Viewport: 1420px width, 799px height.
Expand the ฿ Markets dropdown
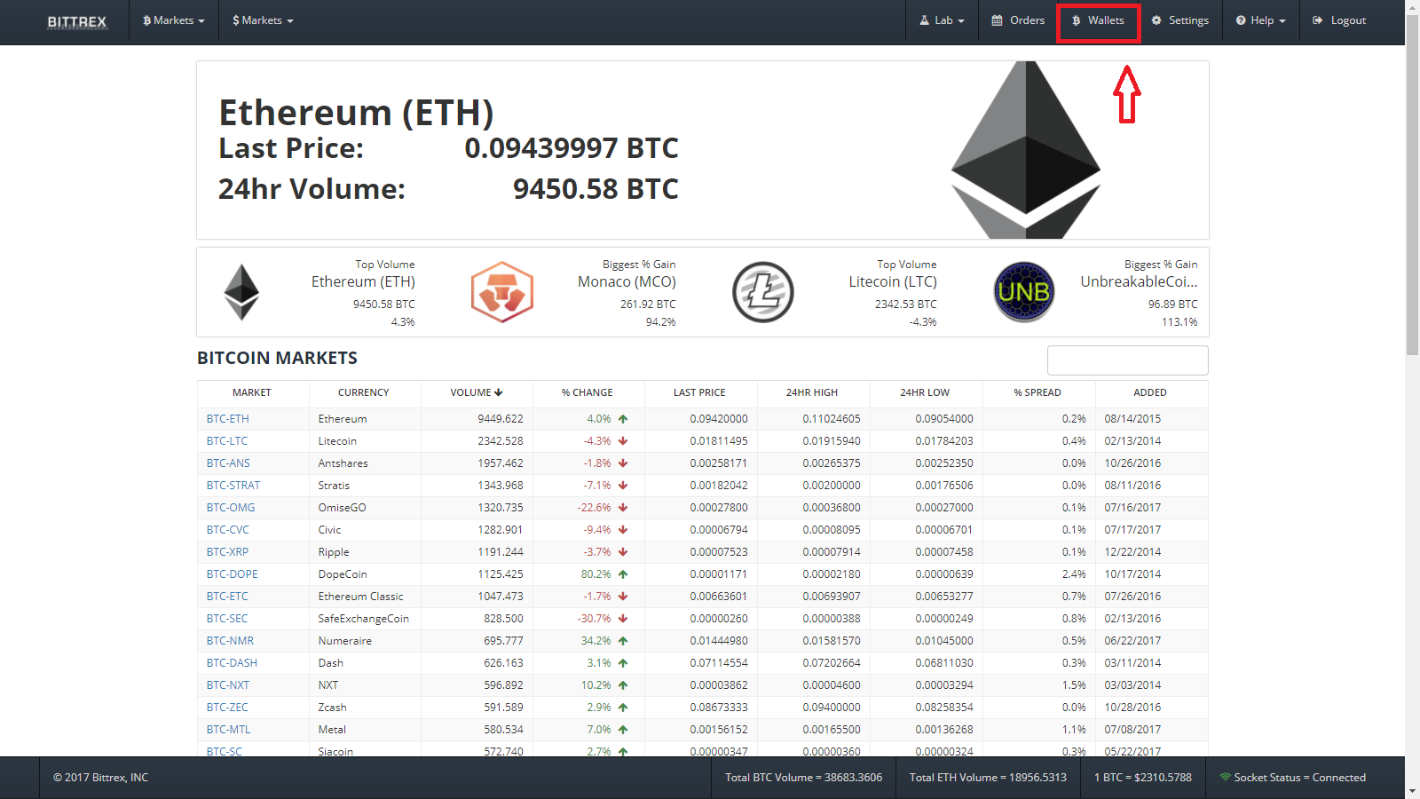pos(173,20)
